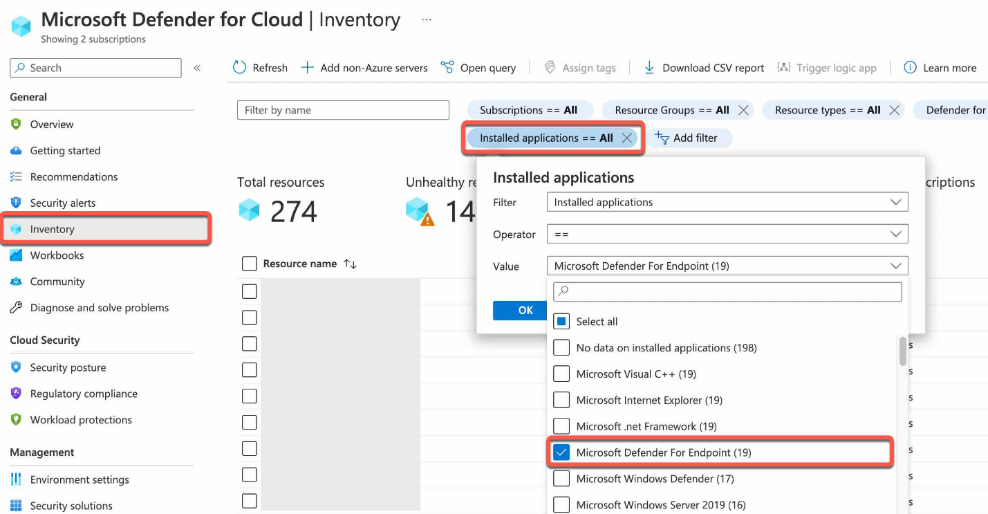Click the Refresh icon in toolbar

click(239, 68)
